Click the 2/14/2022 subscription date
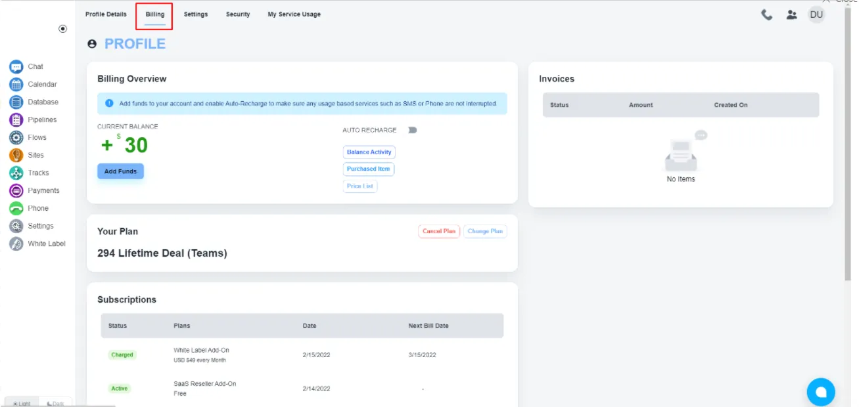 [316, 389]
